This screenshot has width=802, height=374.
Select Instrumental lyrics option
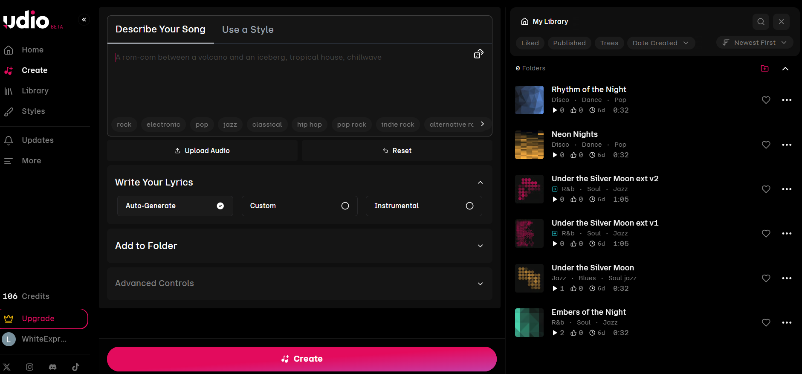[424, 206]
